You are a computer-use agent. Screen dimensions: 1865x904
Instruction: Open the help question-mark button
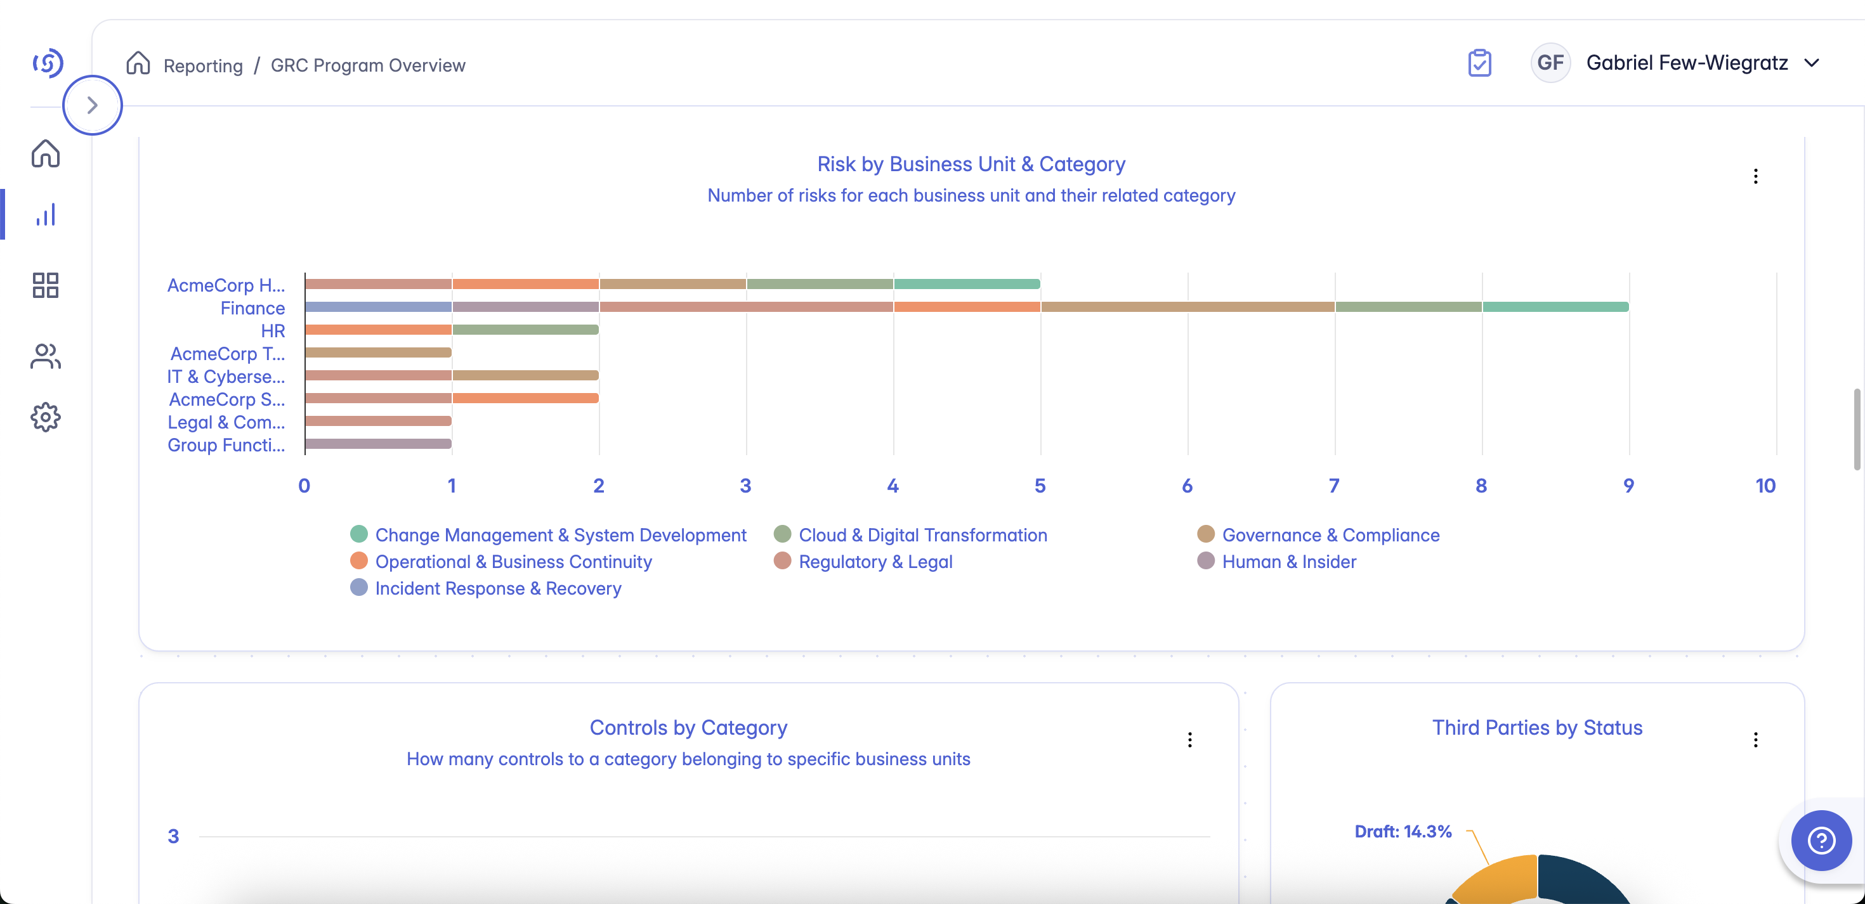tap(1821, 841)
